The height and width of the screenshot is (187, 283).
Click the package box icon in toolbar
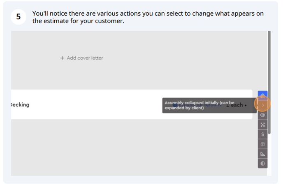point(262,144)
